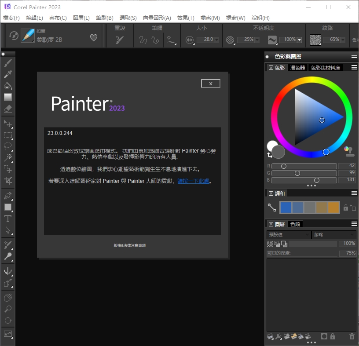Toggle preserve transparency in the Layers panel
Image resolution: width=359 pixels, height=346 pixels.
pyautogui.click(x=271, y=243)
